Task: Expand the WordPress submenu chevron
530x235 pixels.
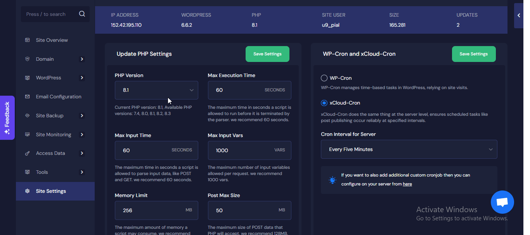Action: [x=82, y=78]
